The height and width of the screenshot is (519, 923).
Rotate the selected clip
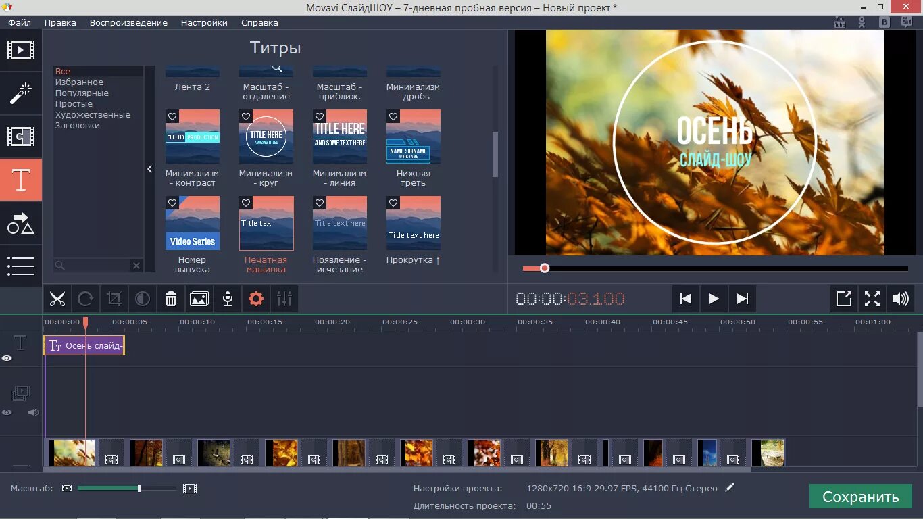coord(86,299)
